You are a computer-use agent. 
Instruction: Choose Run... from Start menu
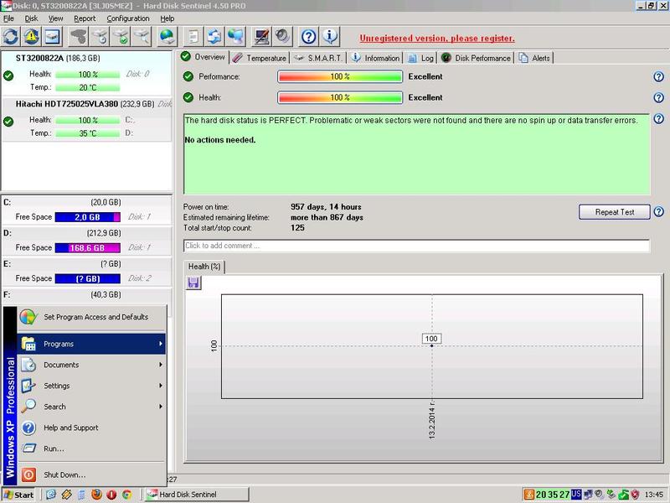pos(91,449)
